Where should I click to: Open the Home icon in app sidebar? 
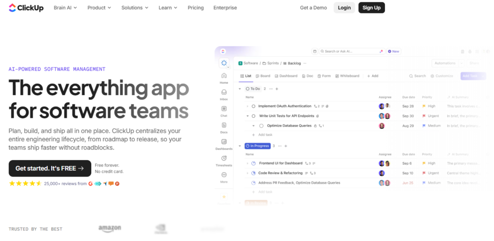tap(224, 76)
